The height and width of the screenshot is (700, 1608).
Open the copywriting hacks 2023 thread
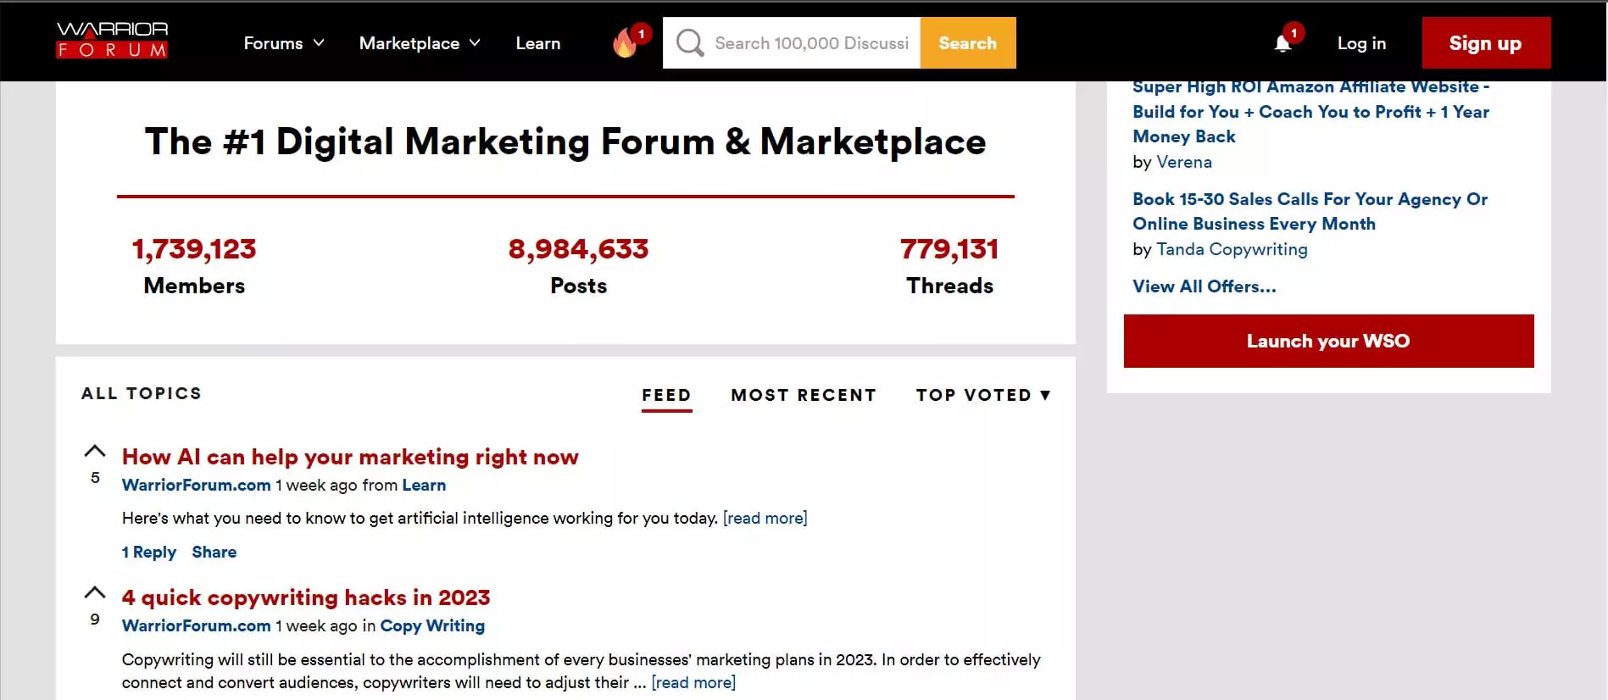[x=306, y=597]
